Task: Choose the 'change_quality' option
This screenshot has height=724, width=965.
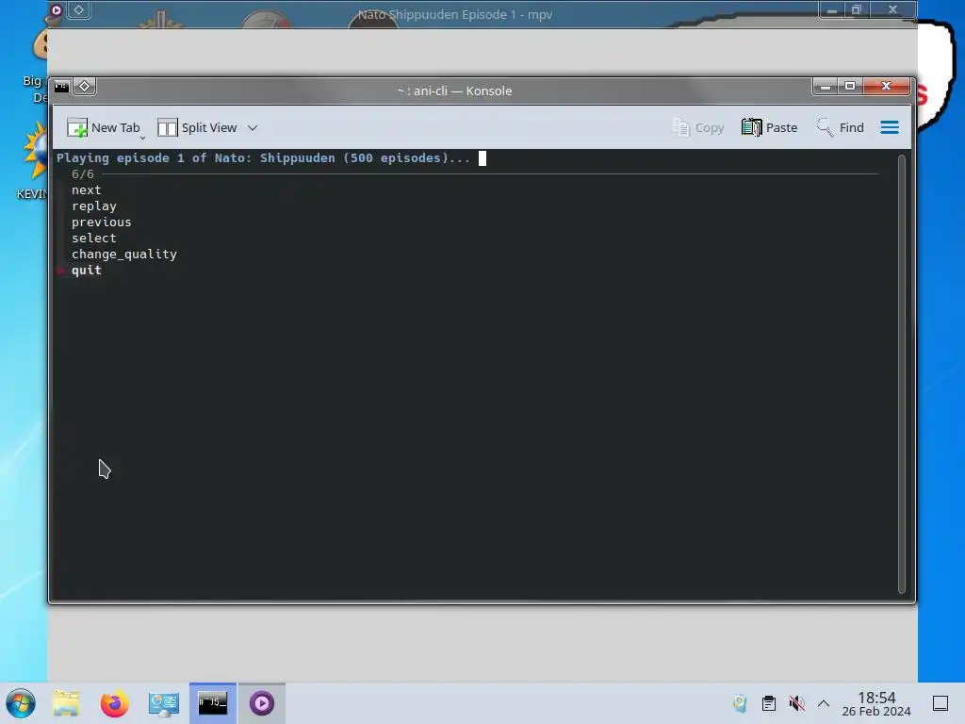Action: click(x=123, y=255)
